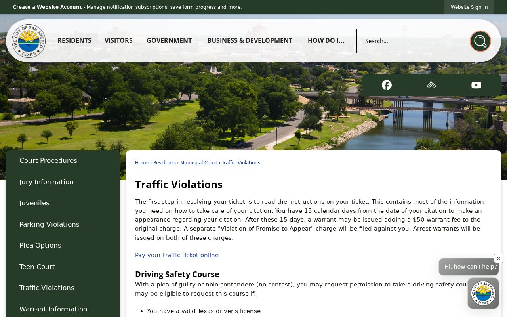The image size is (507, 317).
Task: Open Parking Violations sidebar link
Action: (x=63, y=224)
